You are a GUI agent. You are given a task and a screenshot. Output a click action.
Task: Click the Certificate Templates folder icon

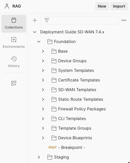pyautogui.click(x=54, y=80)
